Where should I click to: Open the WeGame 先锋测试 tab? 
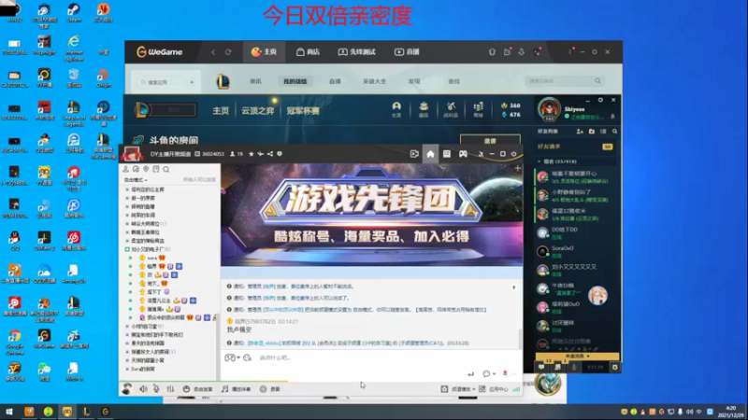coord(357,52)
